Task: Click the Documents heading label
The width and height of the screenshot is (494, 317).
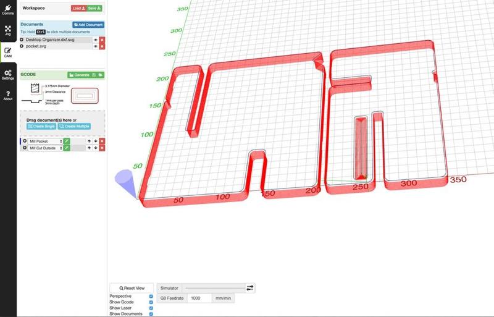Action: (32, 24)
